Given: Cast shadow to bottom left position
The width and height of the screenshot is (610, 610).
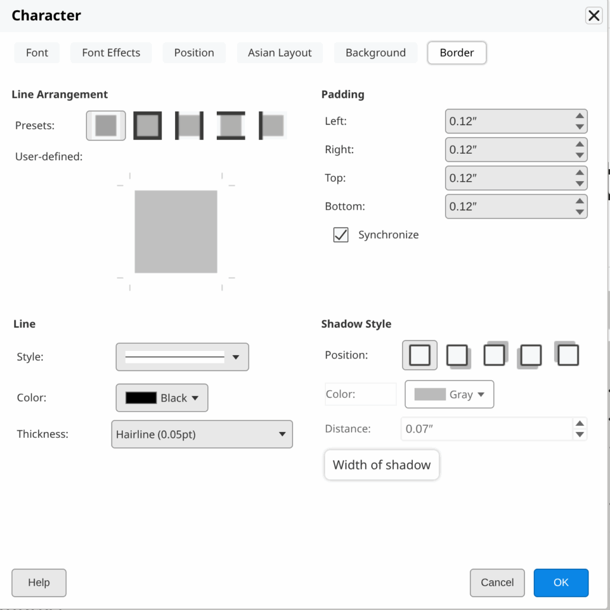Looking at the screenshot, I should [530, 356].
